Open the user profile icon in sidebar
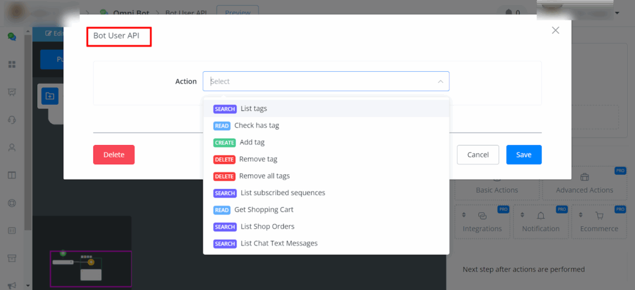This screenshot has width=635, height=290. (x=11, y=147)
